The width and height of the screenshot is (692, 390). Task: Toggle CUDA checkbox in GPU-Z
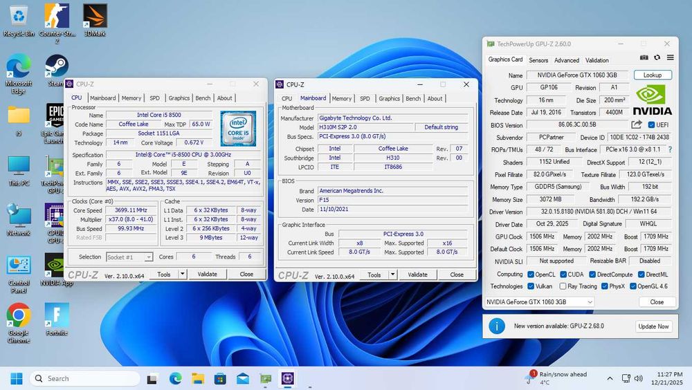coord(563,275)
